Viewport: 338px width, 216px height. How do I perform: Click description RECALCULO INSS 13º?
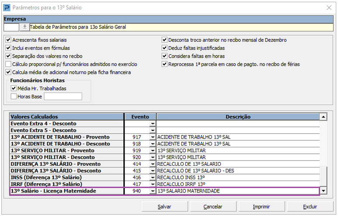[x=181, y=178]
